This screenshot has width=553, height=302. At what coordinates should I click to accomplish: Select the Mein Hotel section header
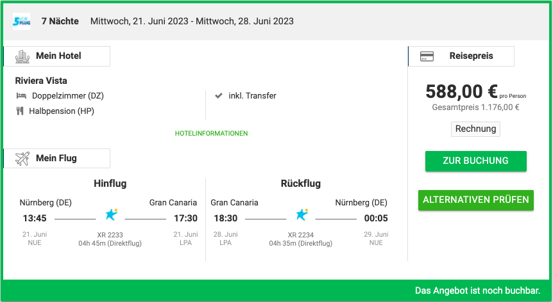coord(57,56)
